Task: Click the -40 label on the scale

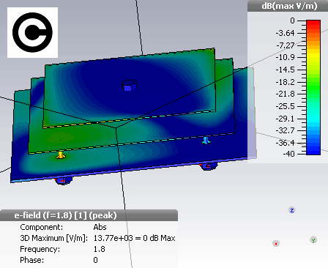Action: [288, 154]
